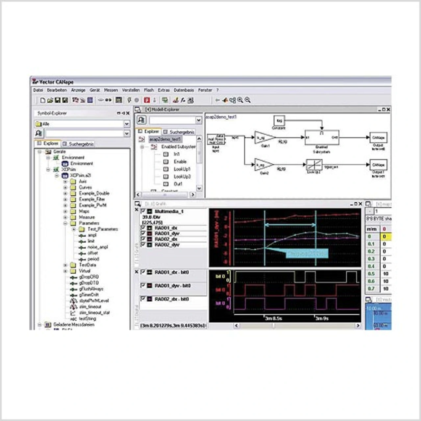The image size is (421, 421).
Task: Click the Grafik window title icon
Action: pos(138,204)
